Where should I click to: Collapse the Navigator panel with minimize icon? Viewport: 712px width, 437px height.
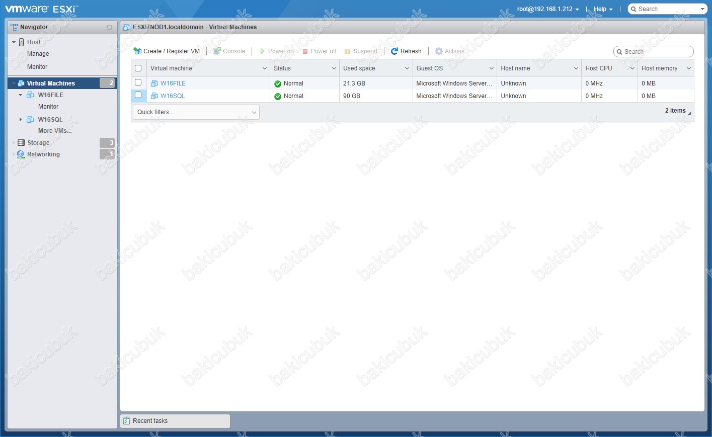(x=109, y=27)
